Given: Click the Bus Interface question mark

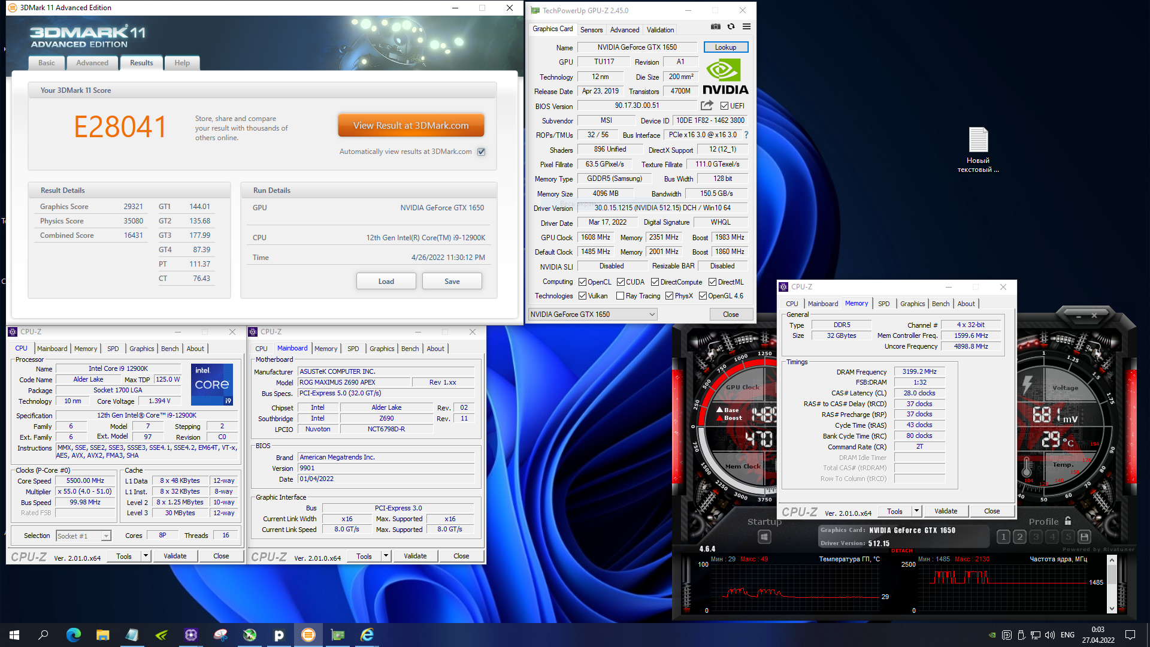Looking at the screenshot, I should click(746, 135).
